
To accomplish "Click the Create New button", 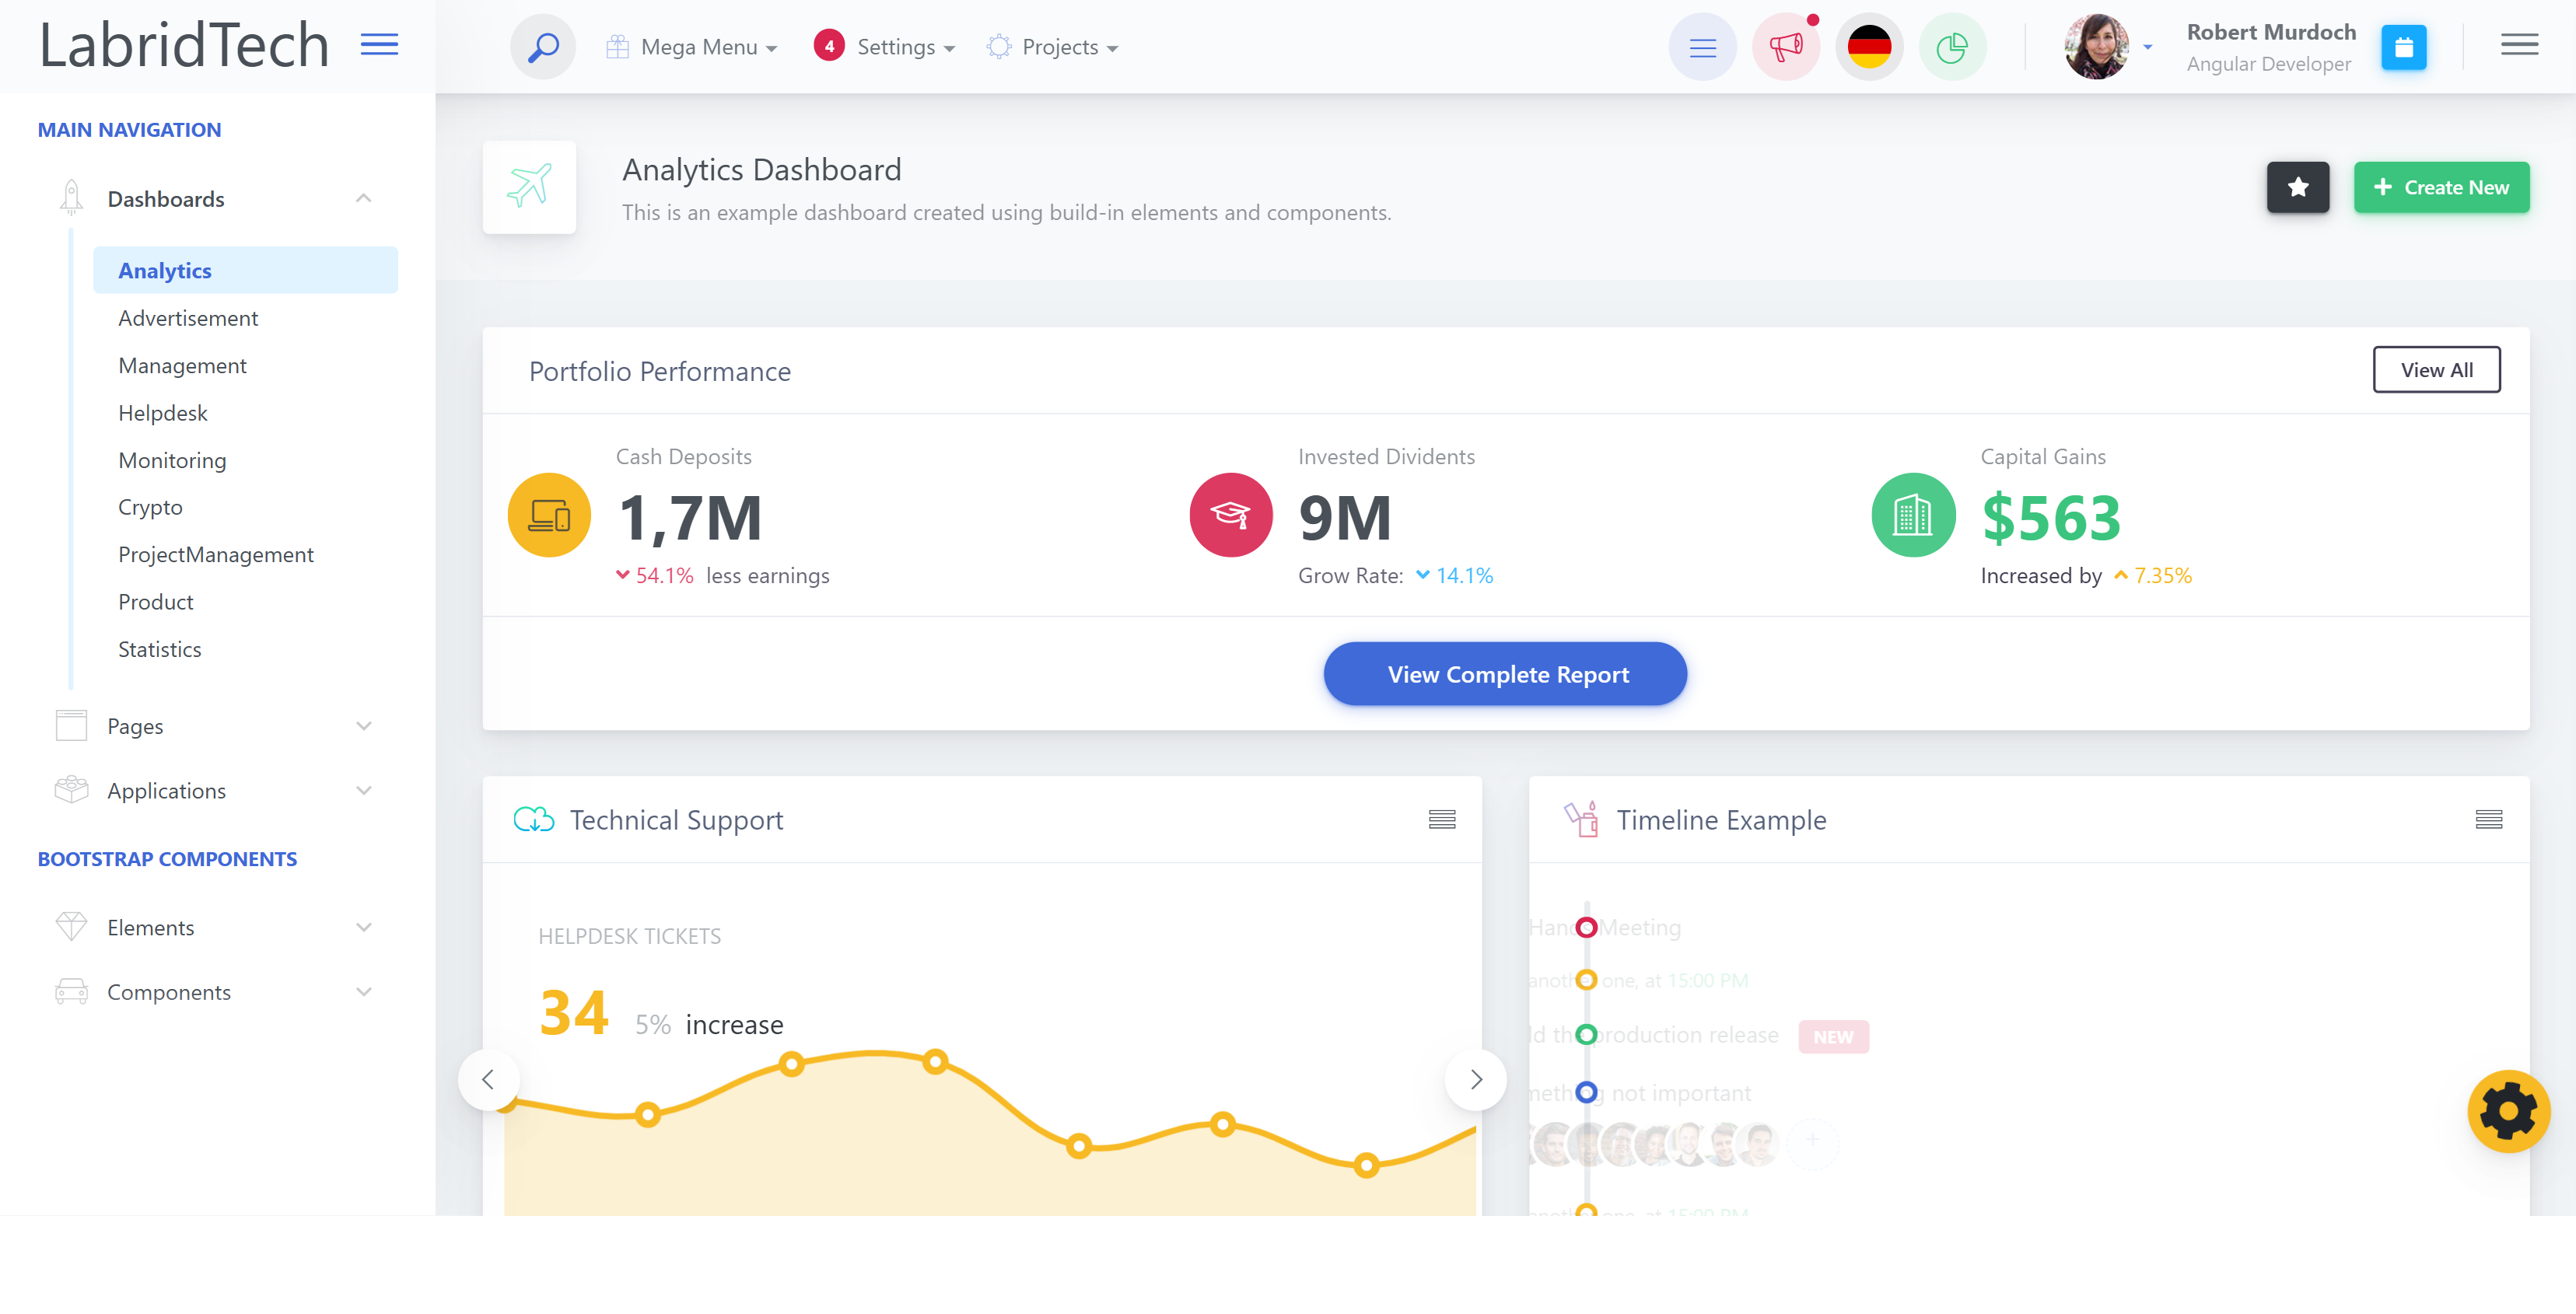I will (2440, 187).
